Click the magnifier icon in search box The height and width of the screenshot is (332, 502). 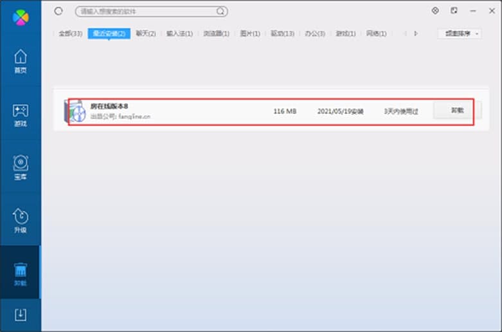[220, 12]
